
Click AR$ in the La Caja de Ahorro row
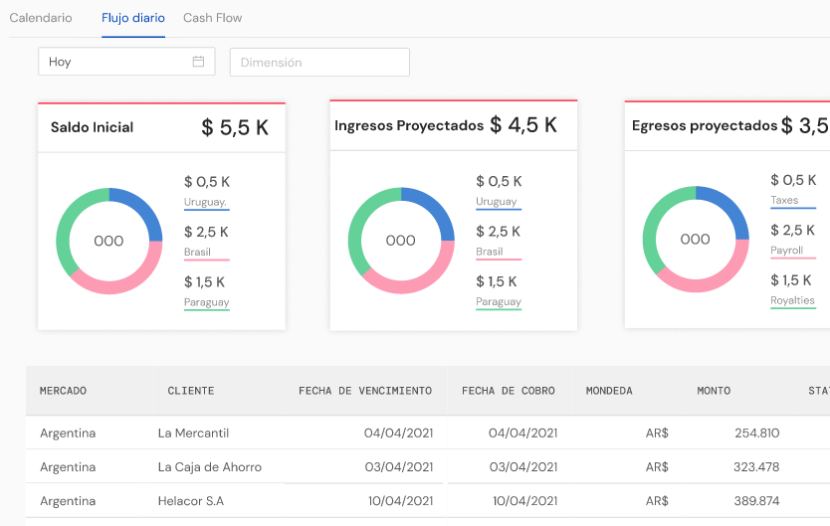(657, 466)
